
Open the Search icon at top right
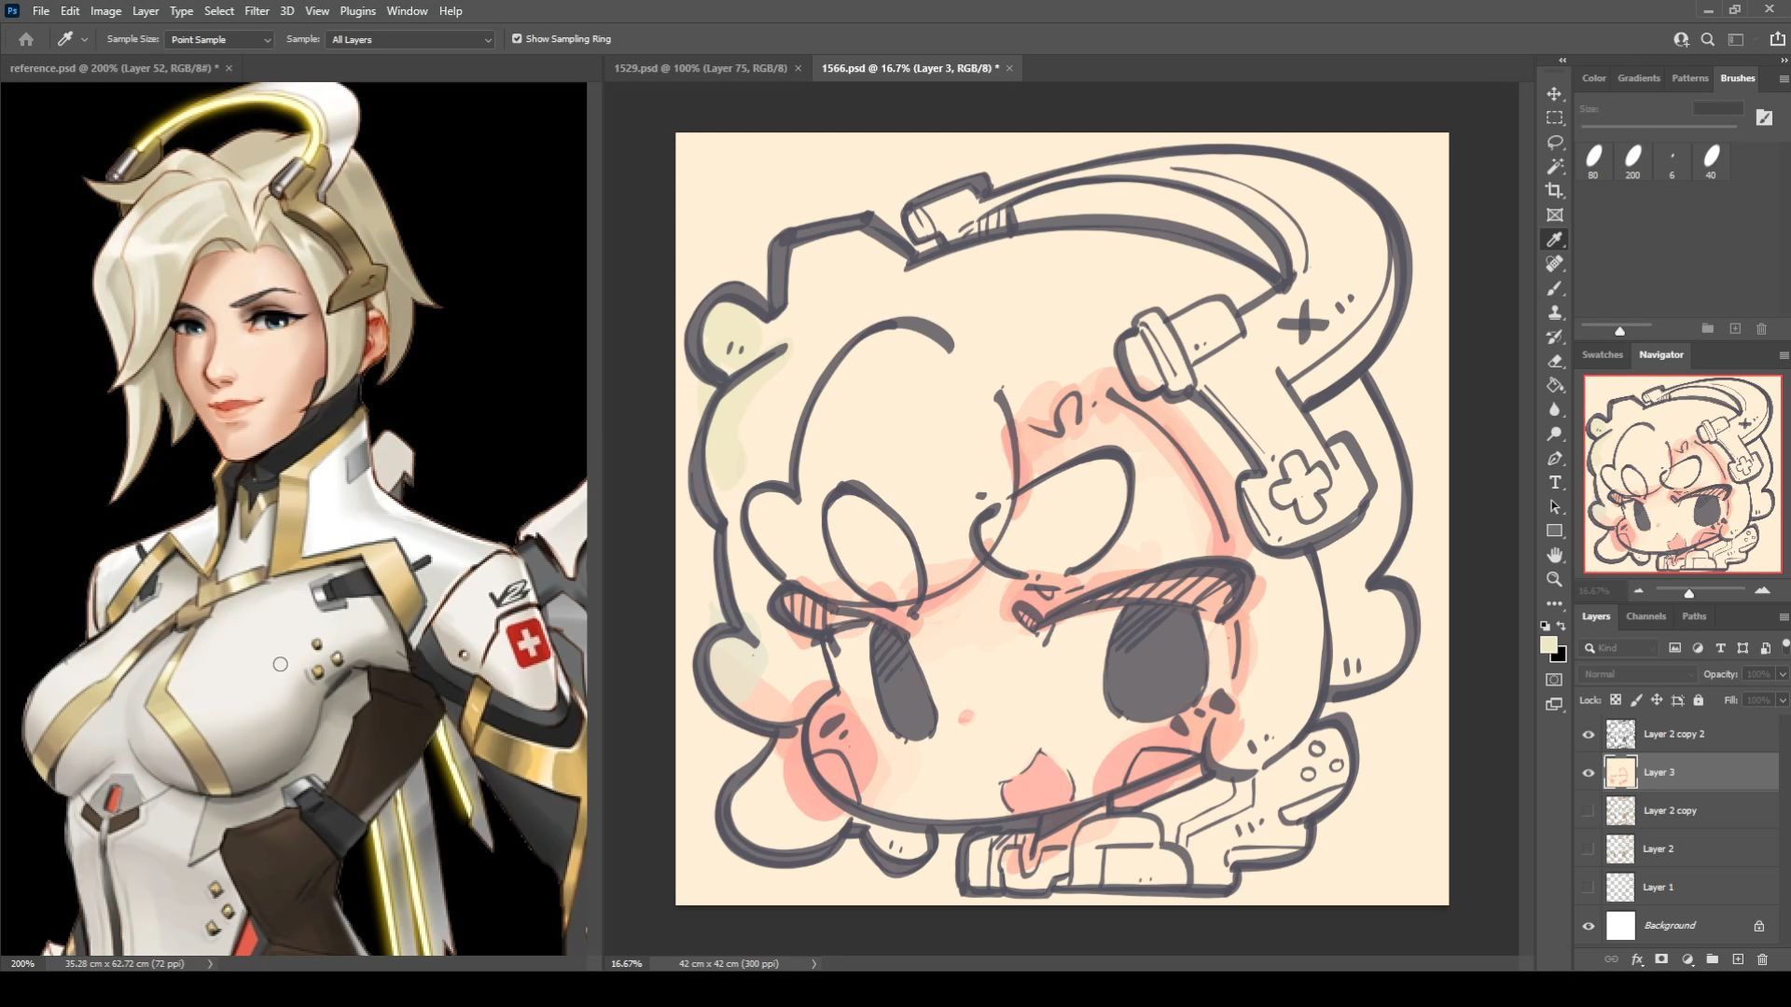(1707, 39)
